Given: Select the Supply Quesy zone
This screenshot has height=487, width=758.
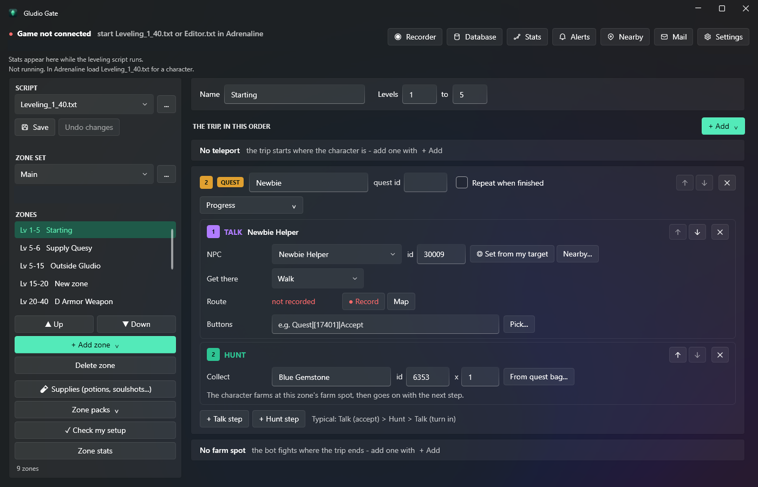Looking at the screenshot, I should point(93,248).
